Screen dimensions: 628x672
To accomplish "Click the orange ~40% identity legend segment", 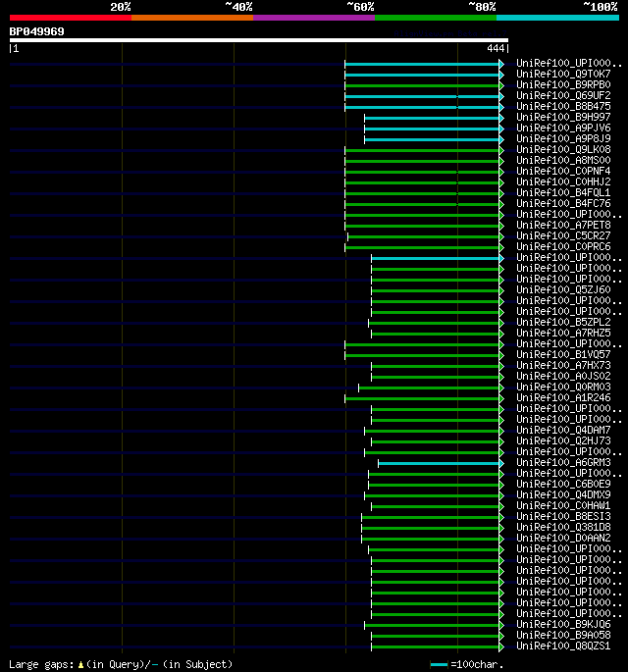I will coord(192,18).
